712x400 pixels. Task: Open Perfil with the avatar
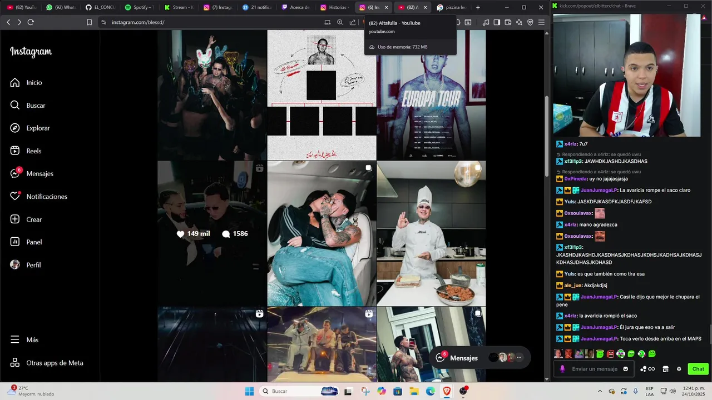(26, 265)
